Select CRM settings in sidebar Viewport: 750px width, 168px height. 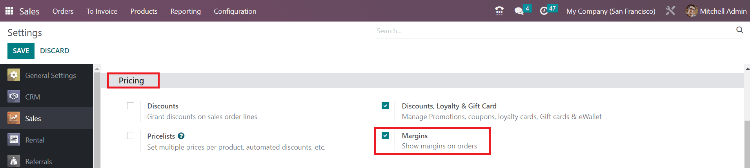tap(33, 97)
